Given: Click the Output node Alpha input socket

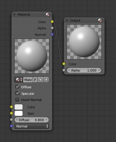Looking at the screenshot, I should (64, 70).
